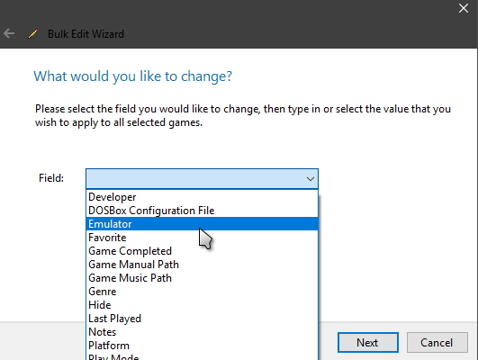478x360 pixels.
Task: Choose DOSBox Configuration File option
Action: [202, 211]
